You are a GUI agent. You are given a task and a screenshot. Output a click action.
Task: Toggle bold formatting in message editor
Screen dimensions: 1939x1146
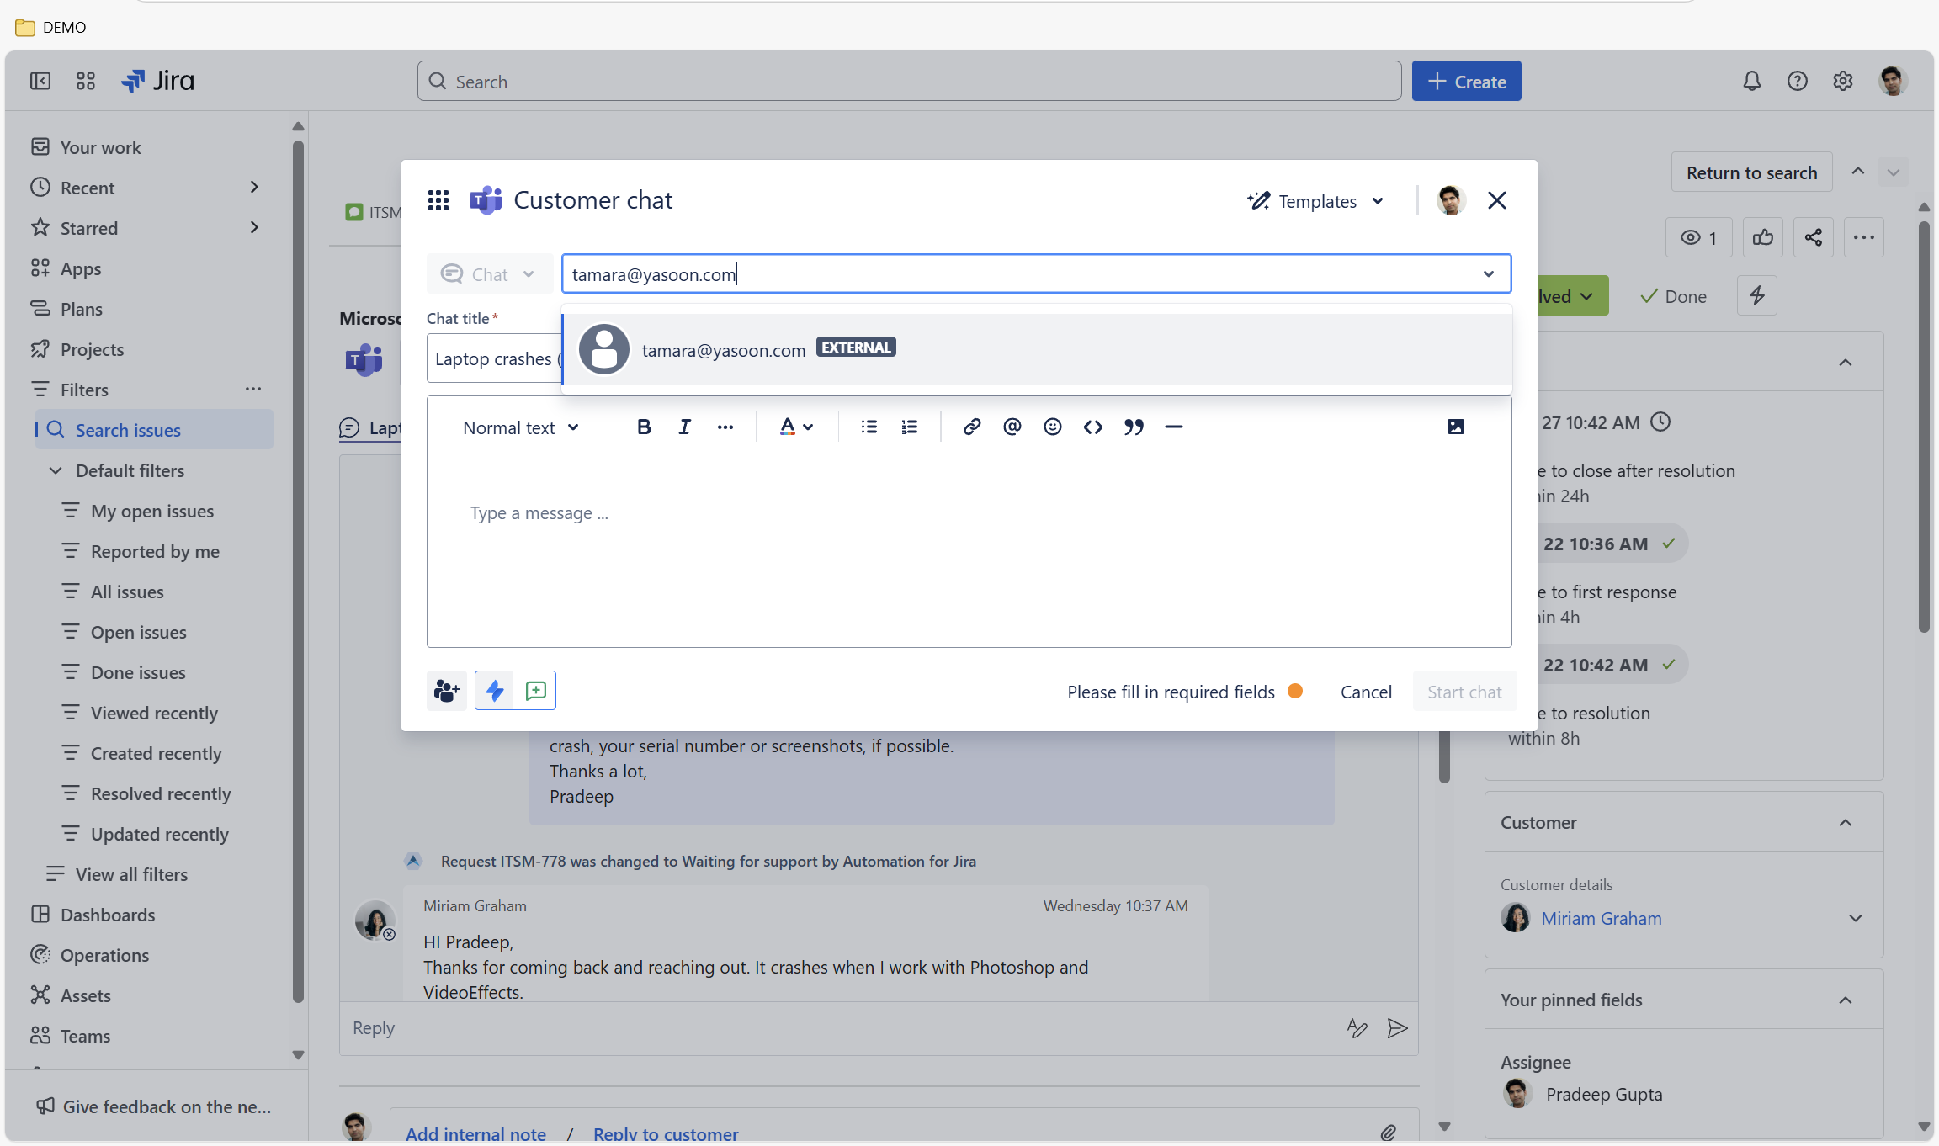coord(644,427)
